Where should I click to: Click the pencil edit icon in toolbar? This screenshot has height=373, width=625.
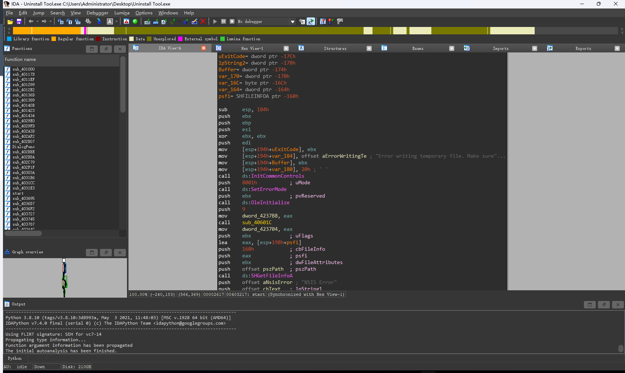point(194,21)
